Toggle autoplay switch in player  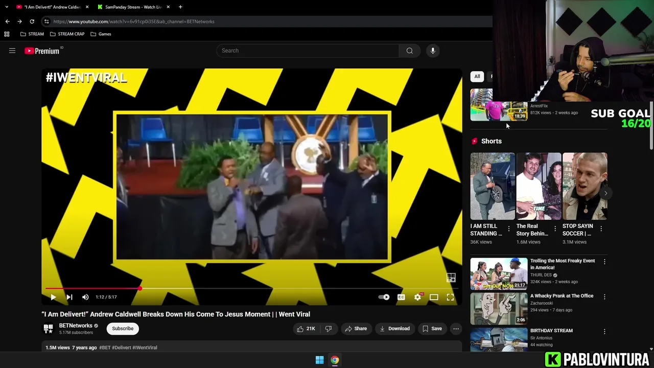pyautogui.click(x=384, y=297)
